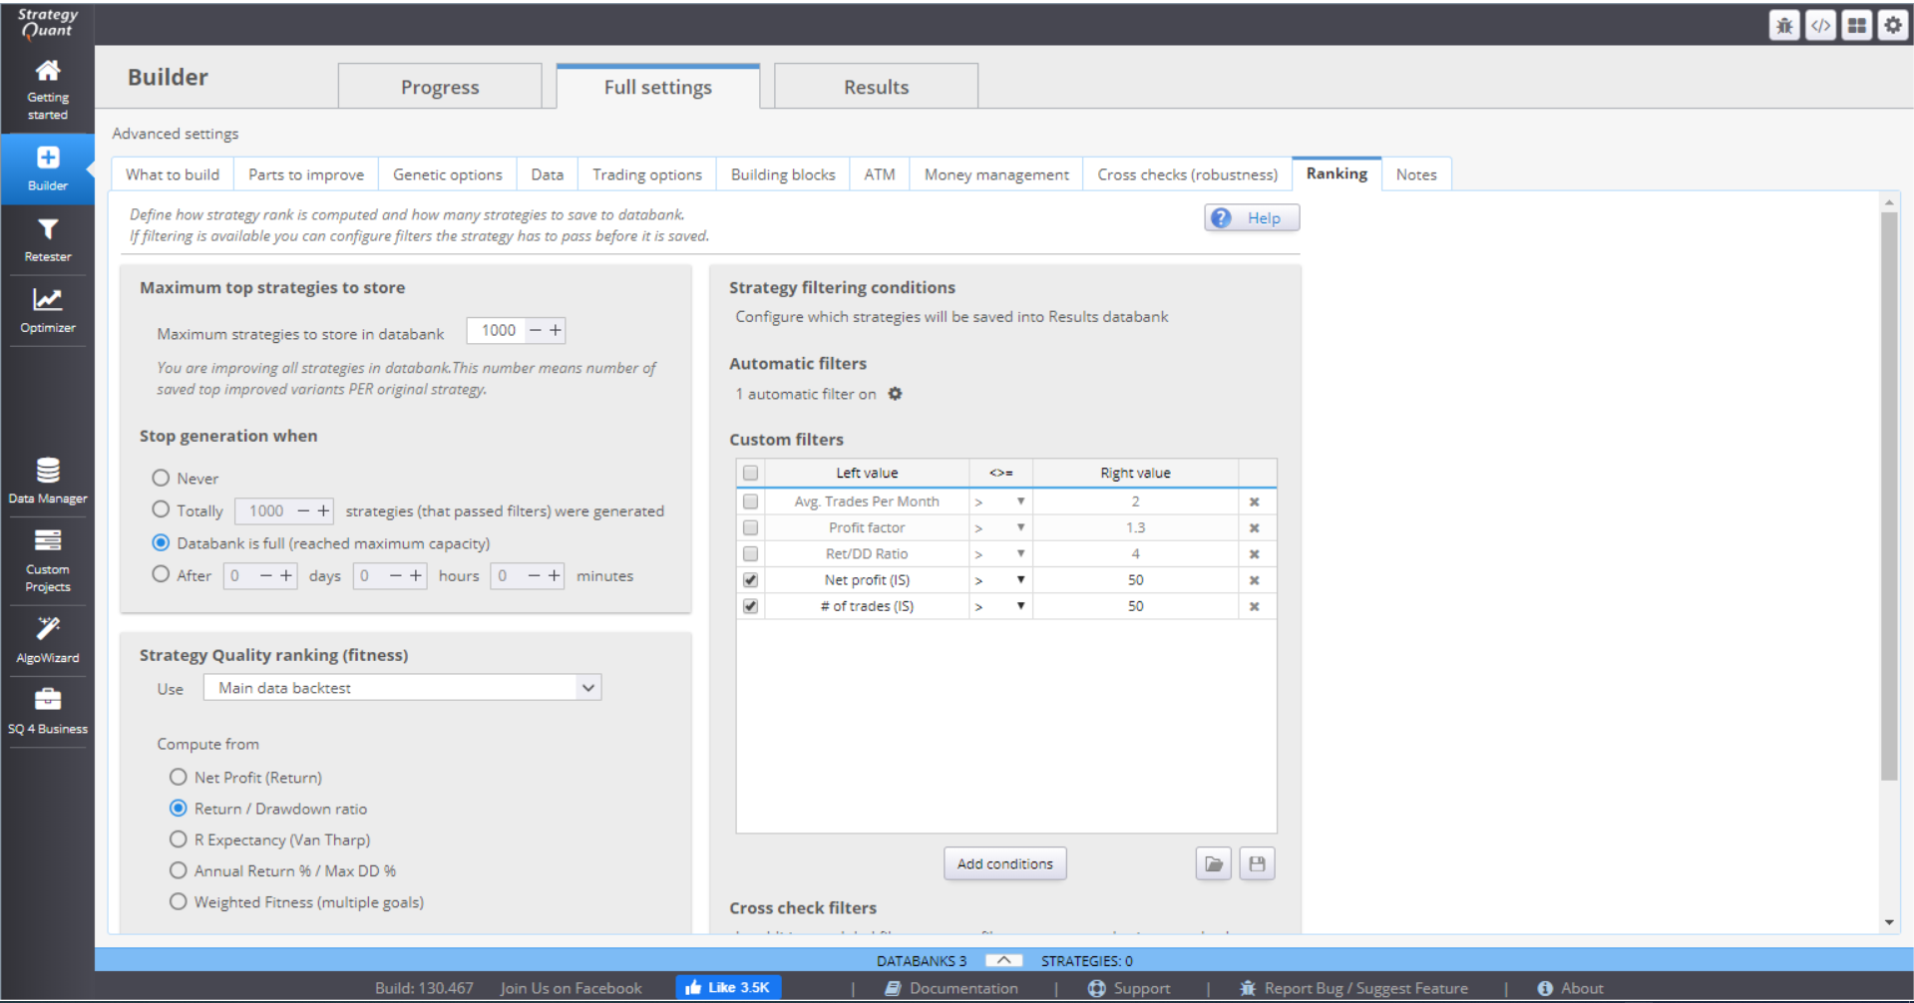Remove the Ret/DD Ratio filter row
The image size is (1914, 1003).
click(1254, 553)
